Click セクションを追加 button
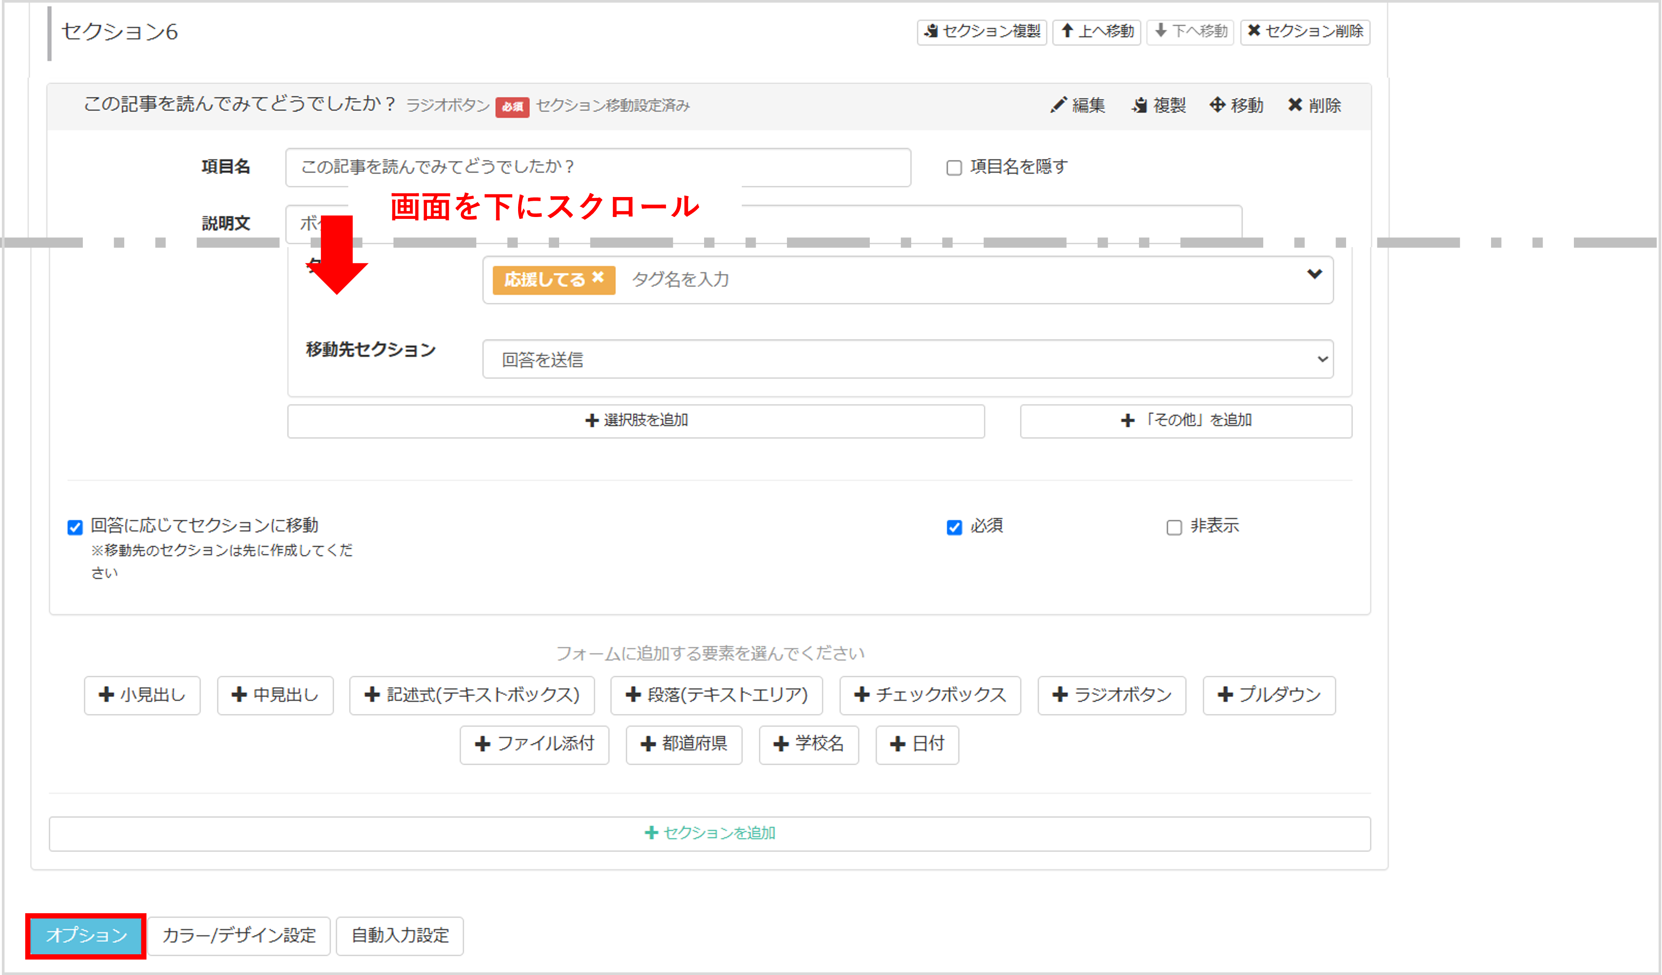1662x975 pixels. pos(710,834)
